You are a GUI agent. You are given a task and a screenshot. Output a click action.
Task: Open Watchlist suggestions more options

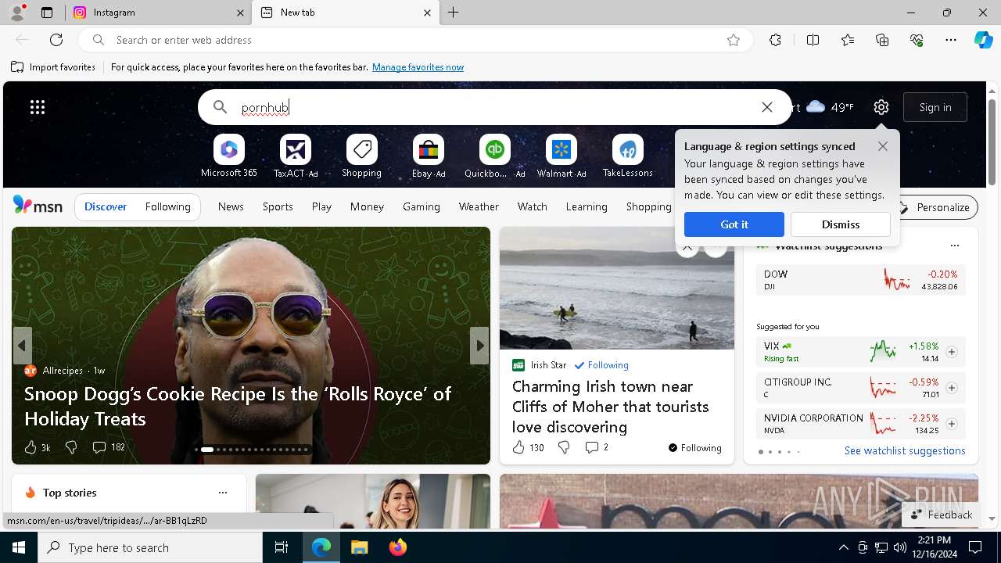point(955,246)
